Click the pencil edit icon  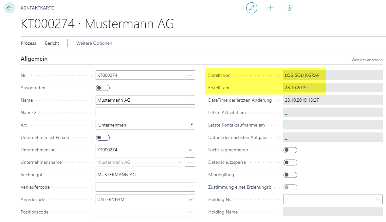tap(251, 8)
